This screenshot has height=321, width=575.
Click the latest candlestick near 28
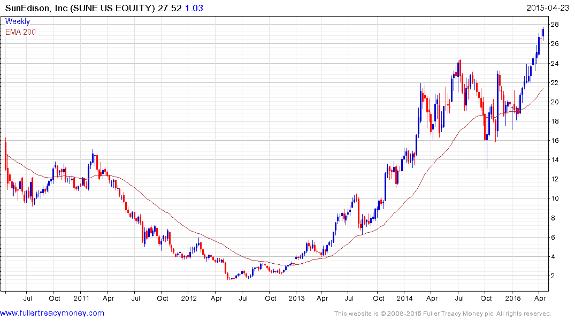543,33
